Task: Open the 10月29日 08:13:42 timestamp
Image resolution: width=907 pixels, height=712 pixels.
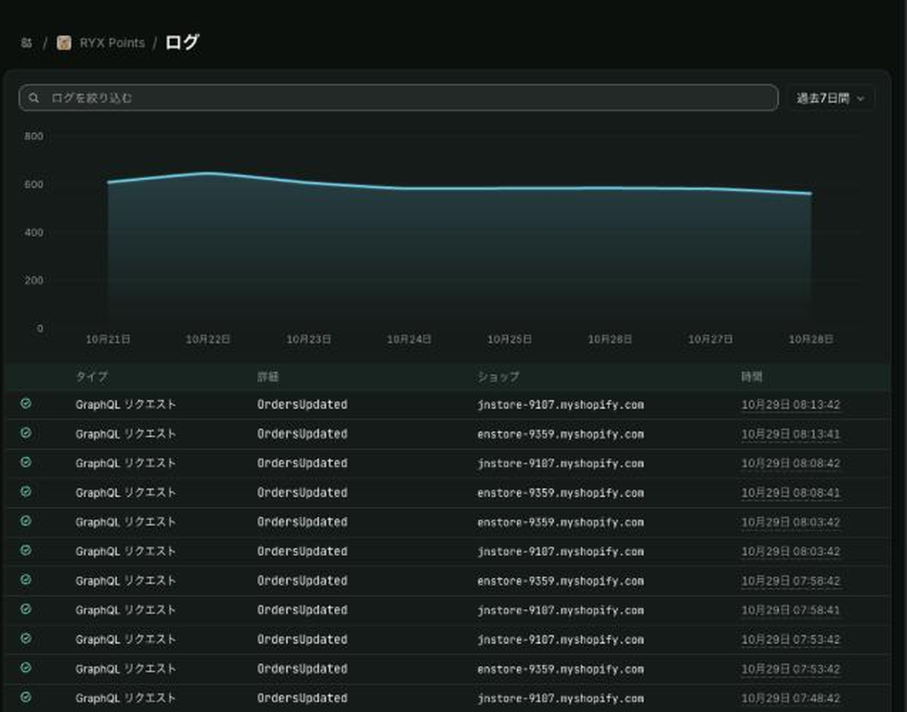Action: coord(790,404)
